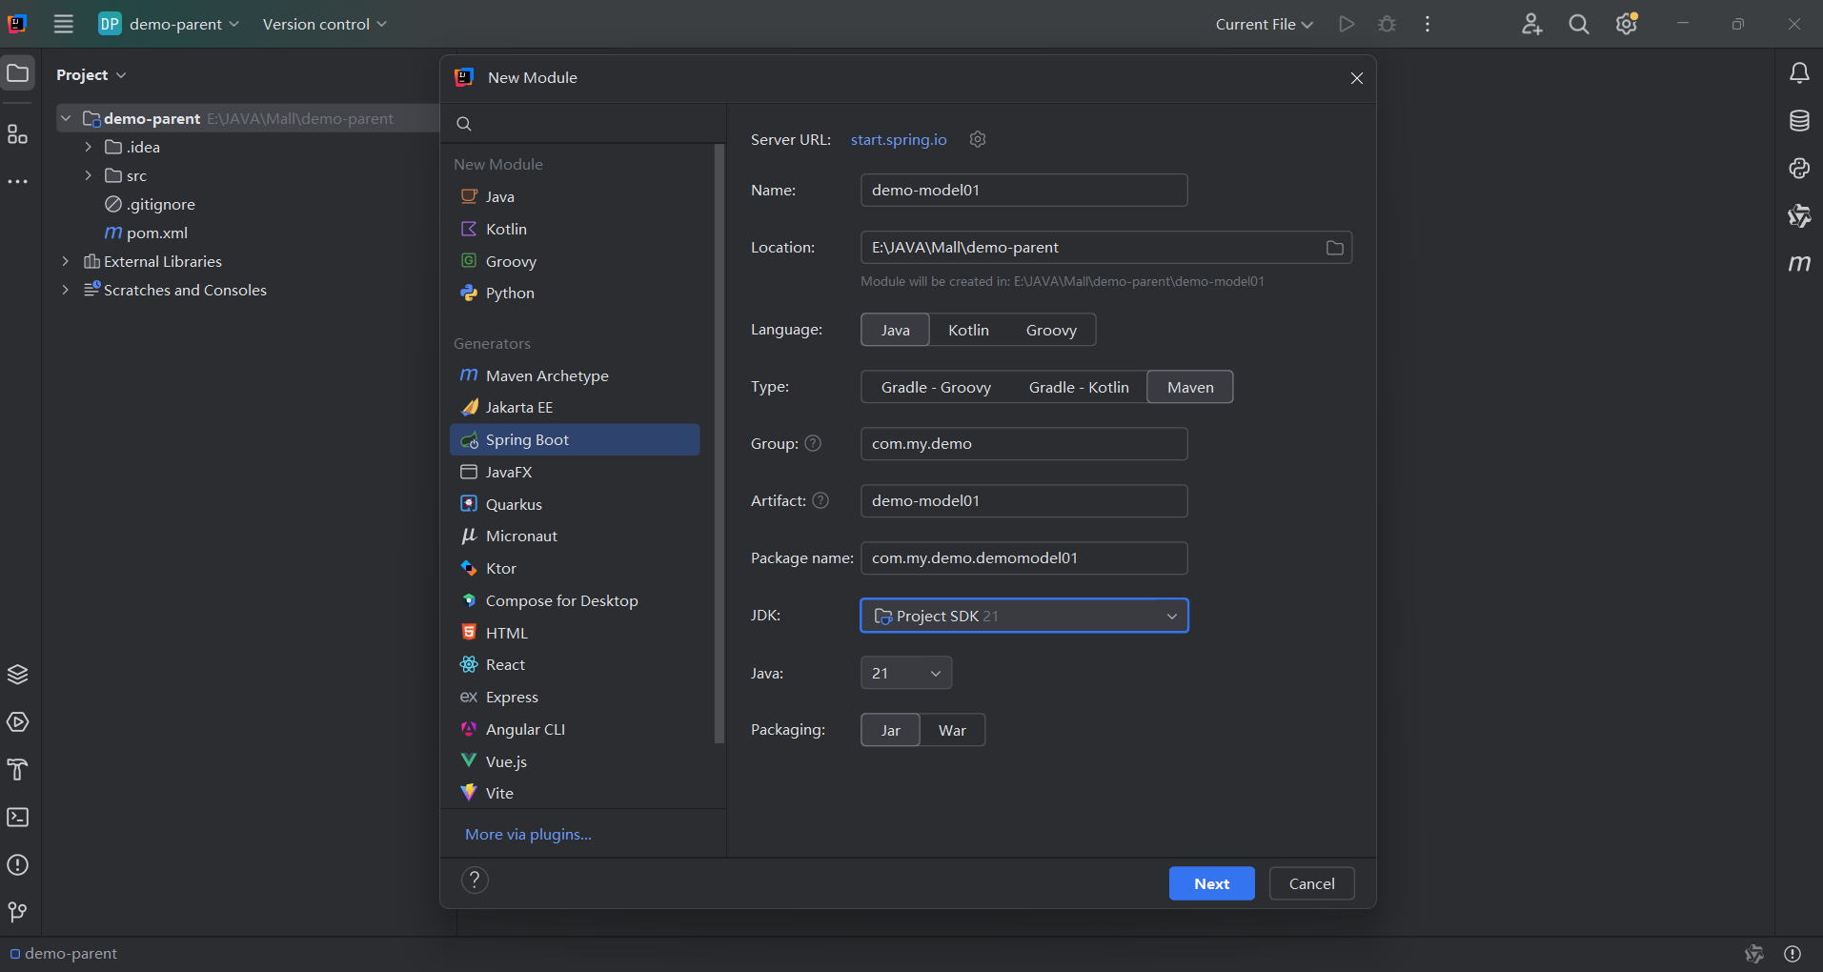Viewport: 1823px width, 972px height.
Task: Select Jakarta EE generator
Action: tap(575, 407)
